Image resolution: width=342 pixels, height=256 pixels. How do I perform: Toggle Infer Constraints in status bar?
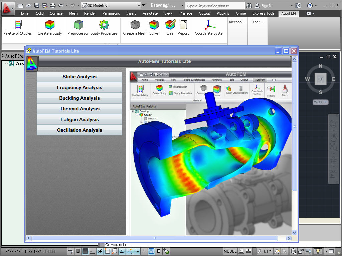coord(70,251)
